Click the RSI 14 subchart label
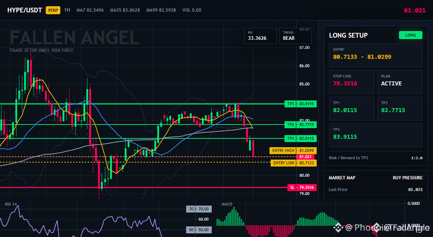This screenshot has width=433, height=237. point(11,204)
